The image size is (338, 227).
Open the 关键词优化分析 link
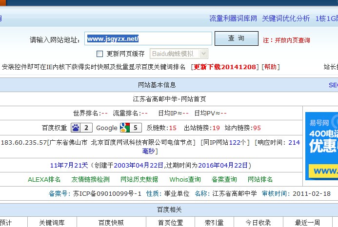click(x=286, y=19)
